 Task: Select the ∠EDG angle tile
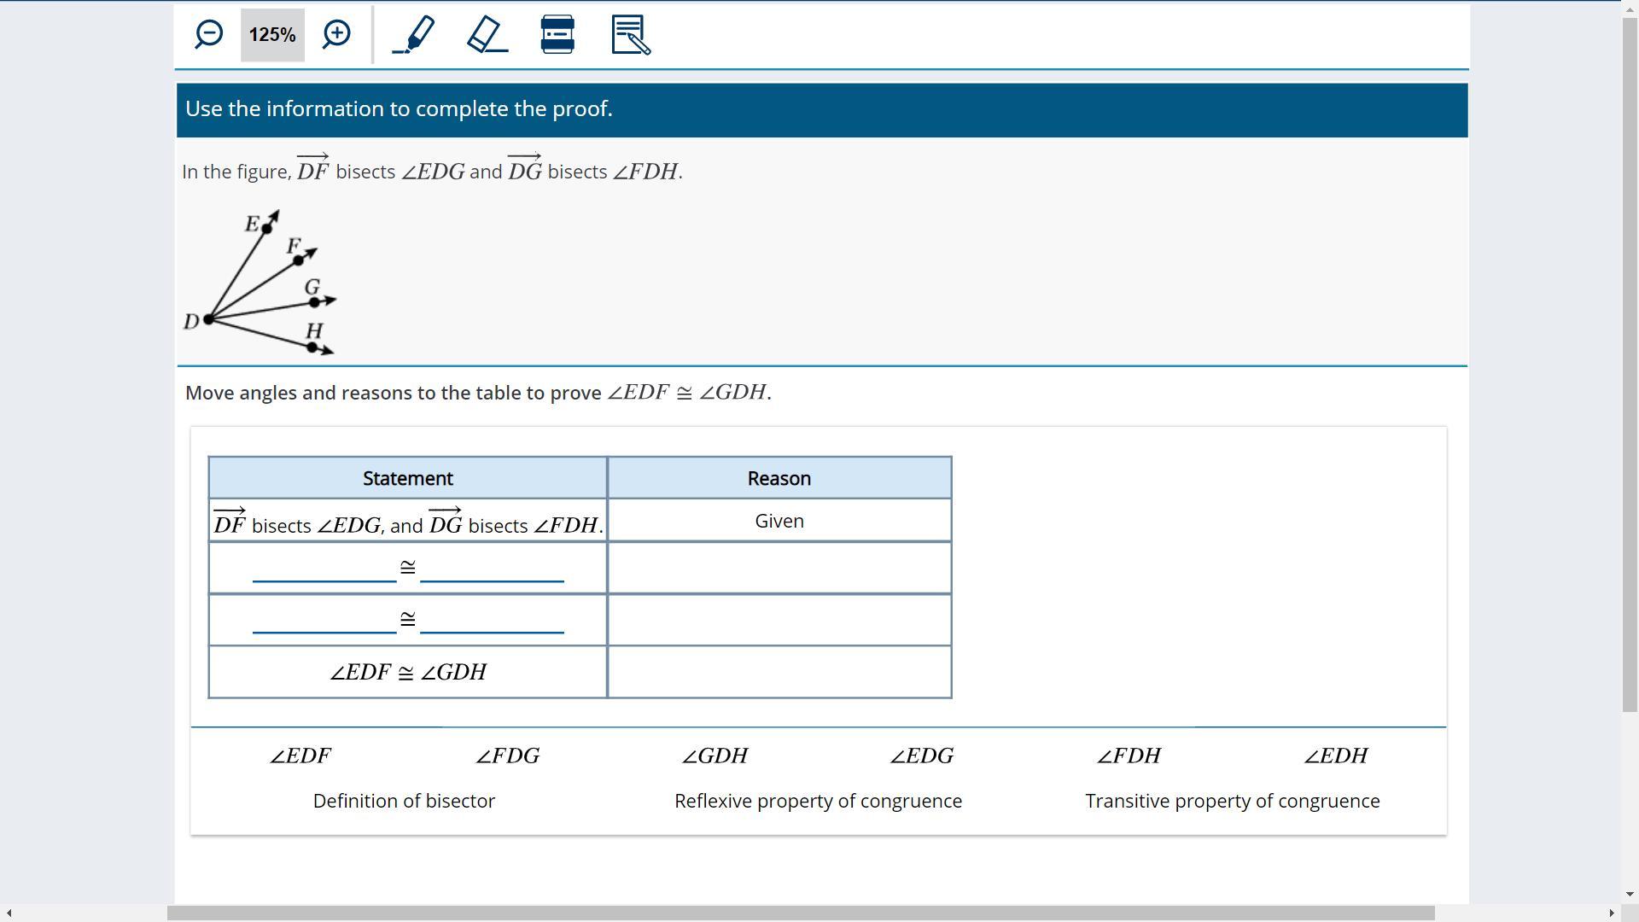[922, 756]
